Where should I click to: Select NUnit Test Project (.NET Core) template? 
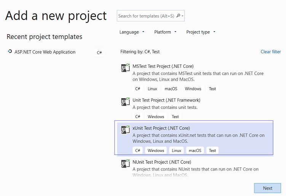[x=194, y=168]
